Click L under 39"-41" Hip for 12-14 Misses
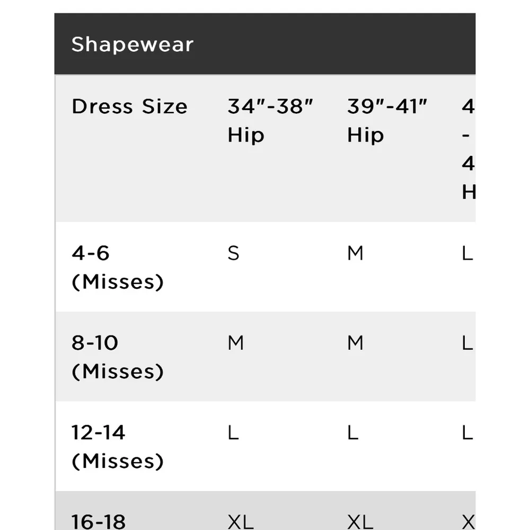 (x=353, y=434)
